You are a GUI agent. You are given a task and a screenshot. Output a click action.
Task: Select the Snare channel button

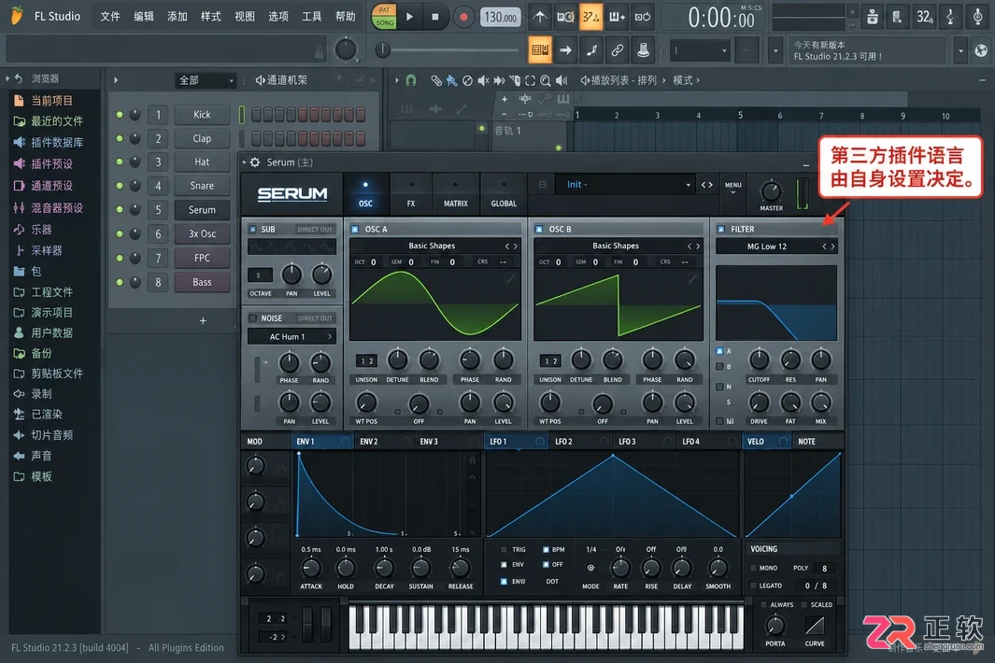pyautogui.click(x=202, y=186)
